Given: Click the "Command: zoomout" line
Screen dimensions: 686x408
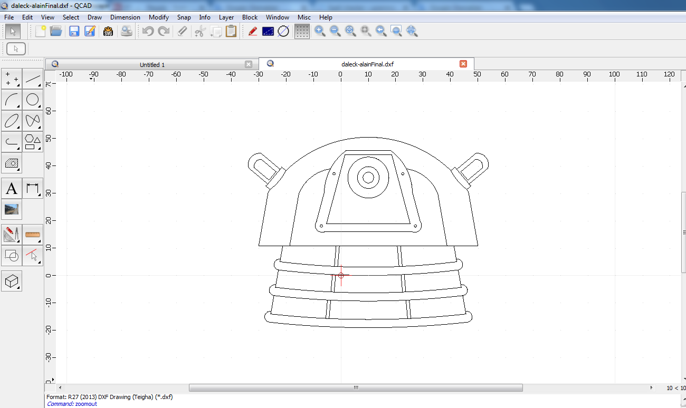Looking at the screenshot, I should pos(72,404).
